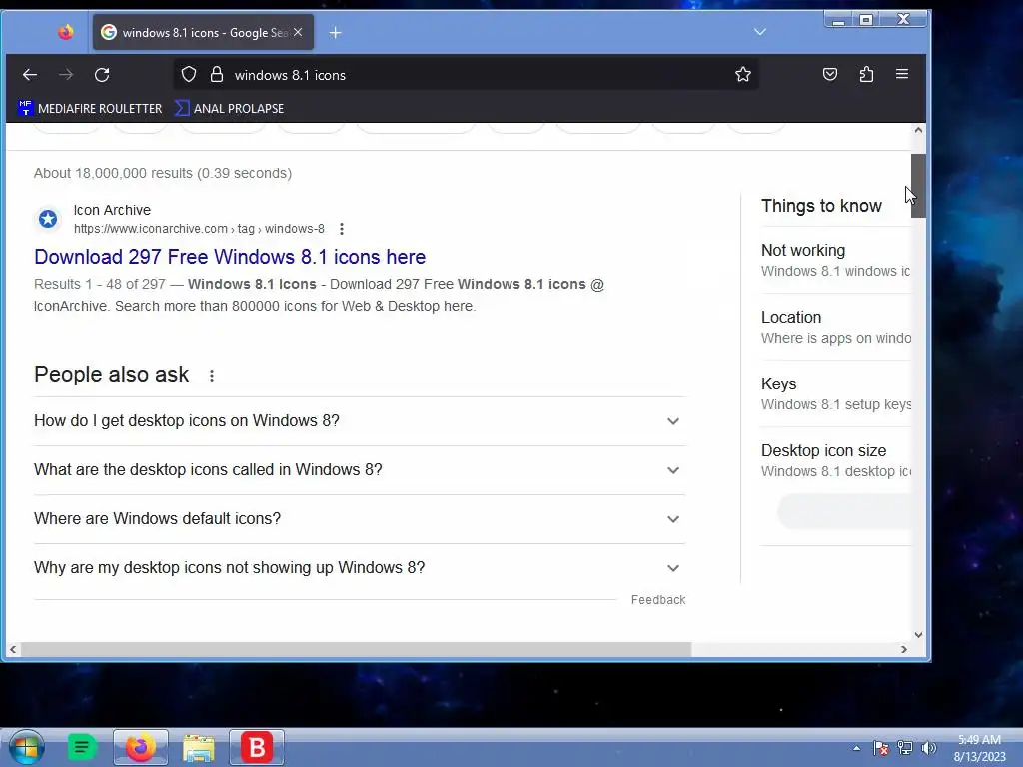Open the List all tabs dropdown arrow
Image resolution: width=1023 pixels, height=767 pixels.
760,31
